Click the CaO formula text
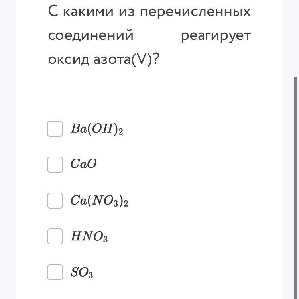 (x=84, y=164)
